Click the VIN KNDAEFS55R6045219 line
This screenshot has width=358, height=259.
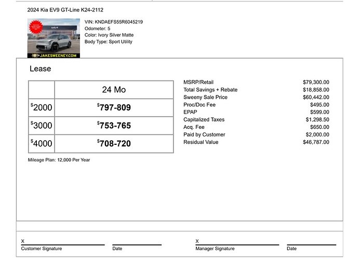pos(114,22)
